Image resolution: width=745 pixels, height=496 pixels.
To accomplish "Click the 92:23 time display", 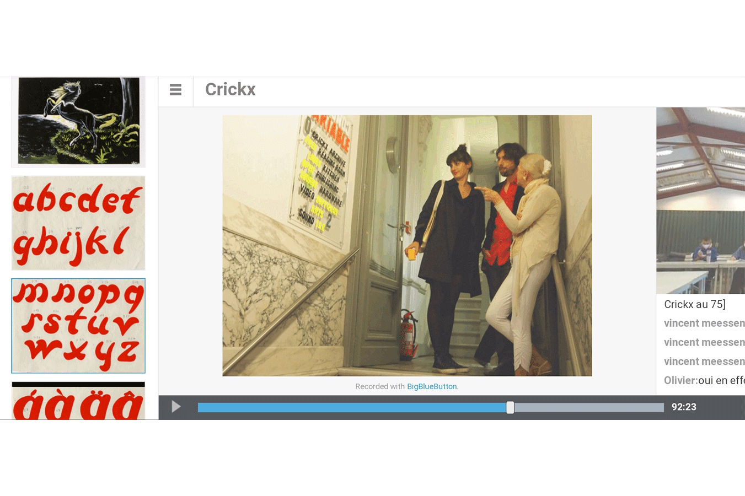I will [x=684, y=407].
